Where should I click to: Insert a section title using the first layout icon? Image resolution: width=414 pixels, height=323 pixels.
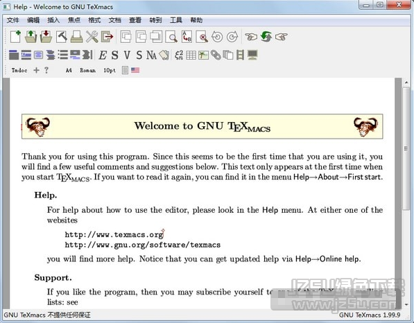click(x=14, y=55)
